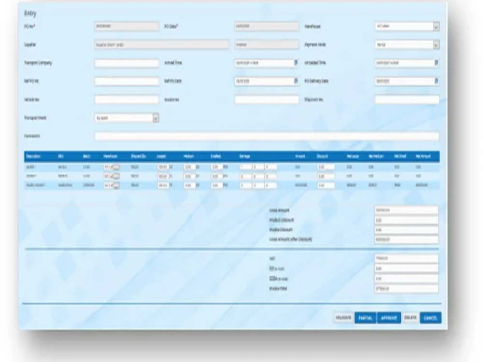This screenshot has width=483, height=362.
Task: Focus the Shipment No input field
Action: 407,100
